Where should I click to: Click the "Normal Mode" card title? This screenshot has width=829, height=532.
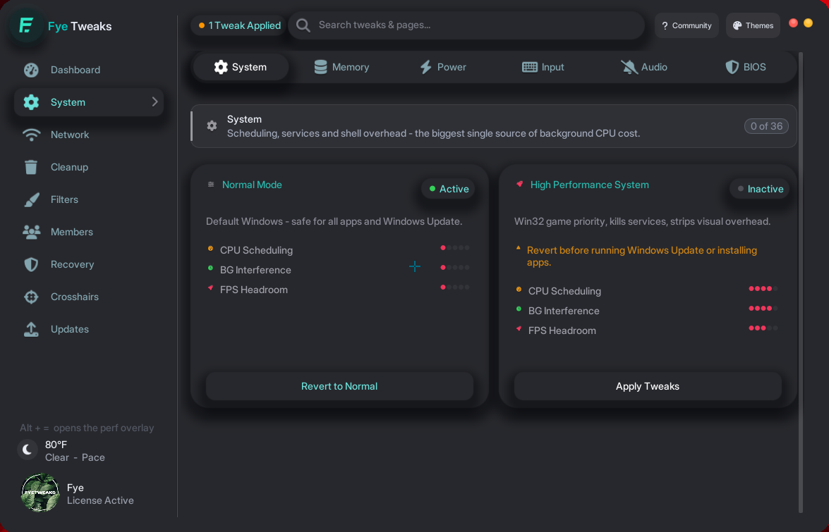[x=252, y=185]
